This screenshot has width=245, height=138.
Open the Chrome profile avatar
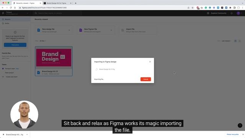(x=238, y=8)
